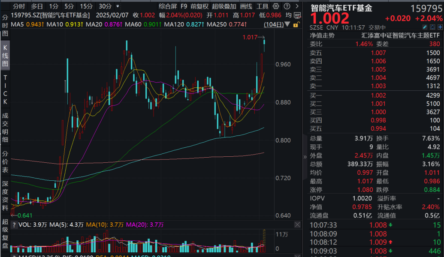Open the 画线 drawing tools
This screenshot has height=257, width=444.
(246, 6)
